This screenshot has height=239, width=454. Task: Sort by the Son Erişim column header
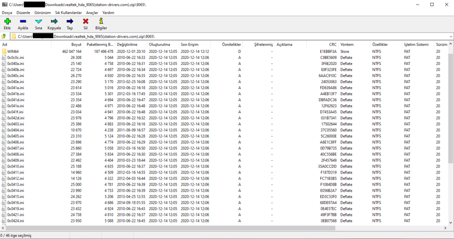click(x=195, y=45)
